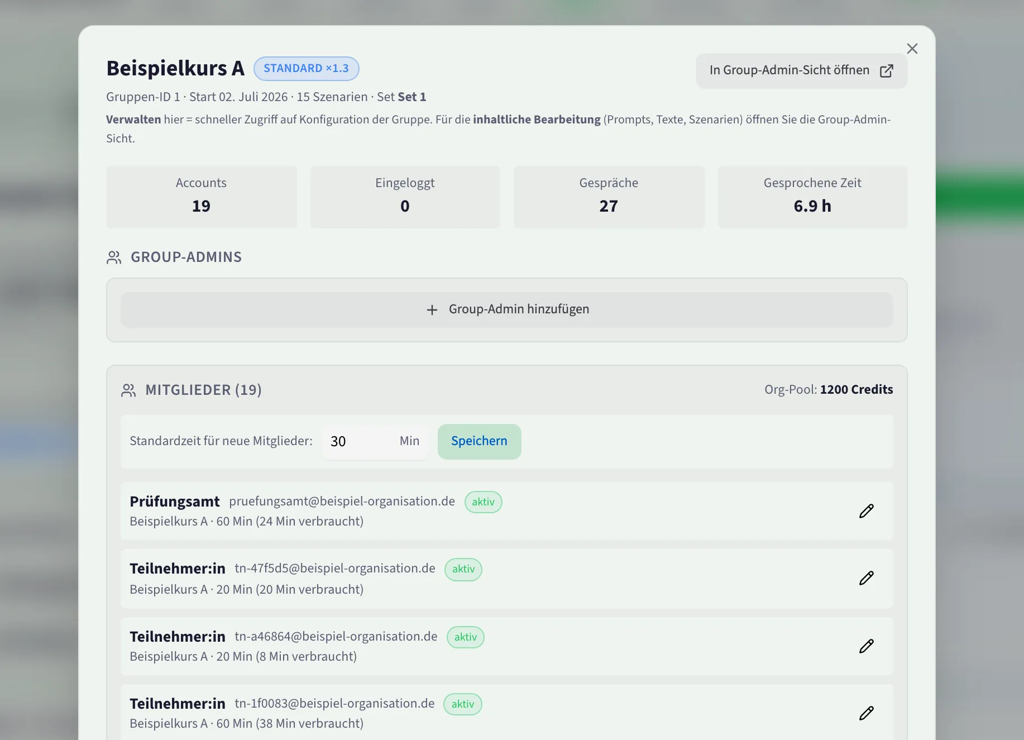This screenshot has width=1024, height=740.
Task: Click the tn-a46864@beispiel-organisation.de email
Action: point(336,636)
